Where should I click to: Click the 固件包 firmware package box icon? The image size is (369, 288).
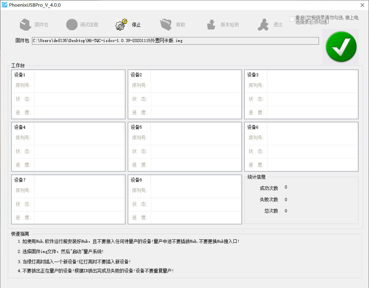tap(26, 25)
